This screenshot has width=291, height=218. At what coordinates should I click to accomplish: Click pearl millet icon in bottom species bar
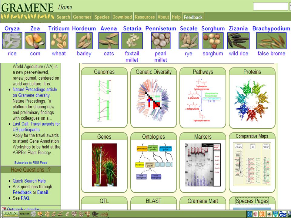(74, 214)
